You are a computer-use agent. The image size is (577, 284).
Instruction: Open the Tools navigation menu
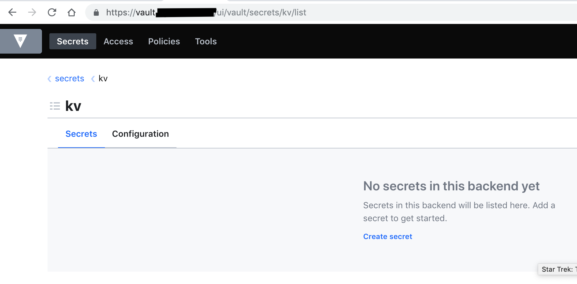tap(205, 41)
